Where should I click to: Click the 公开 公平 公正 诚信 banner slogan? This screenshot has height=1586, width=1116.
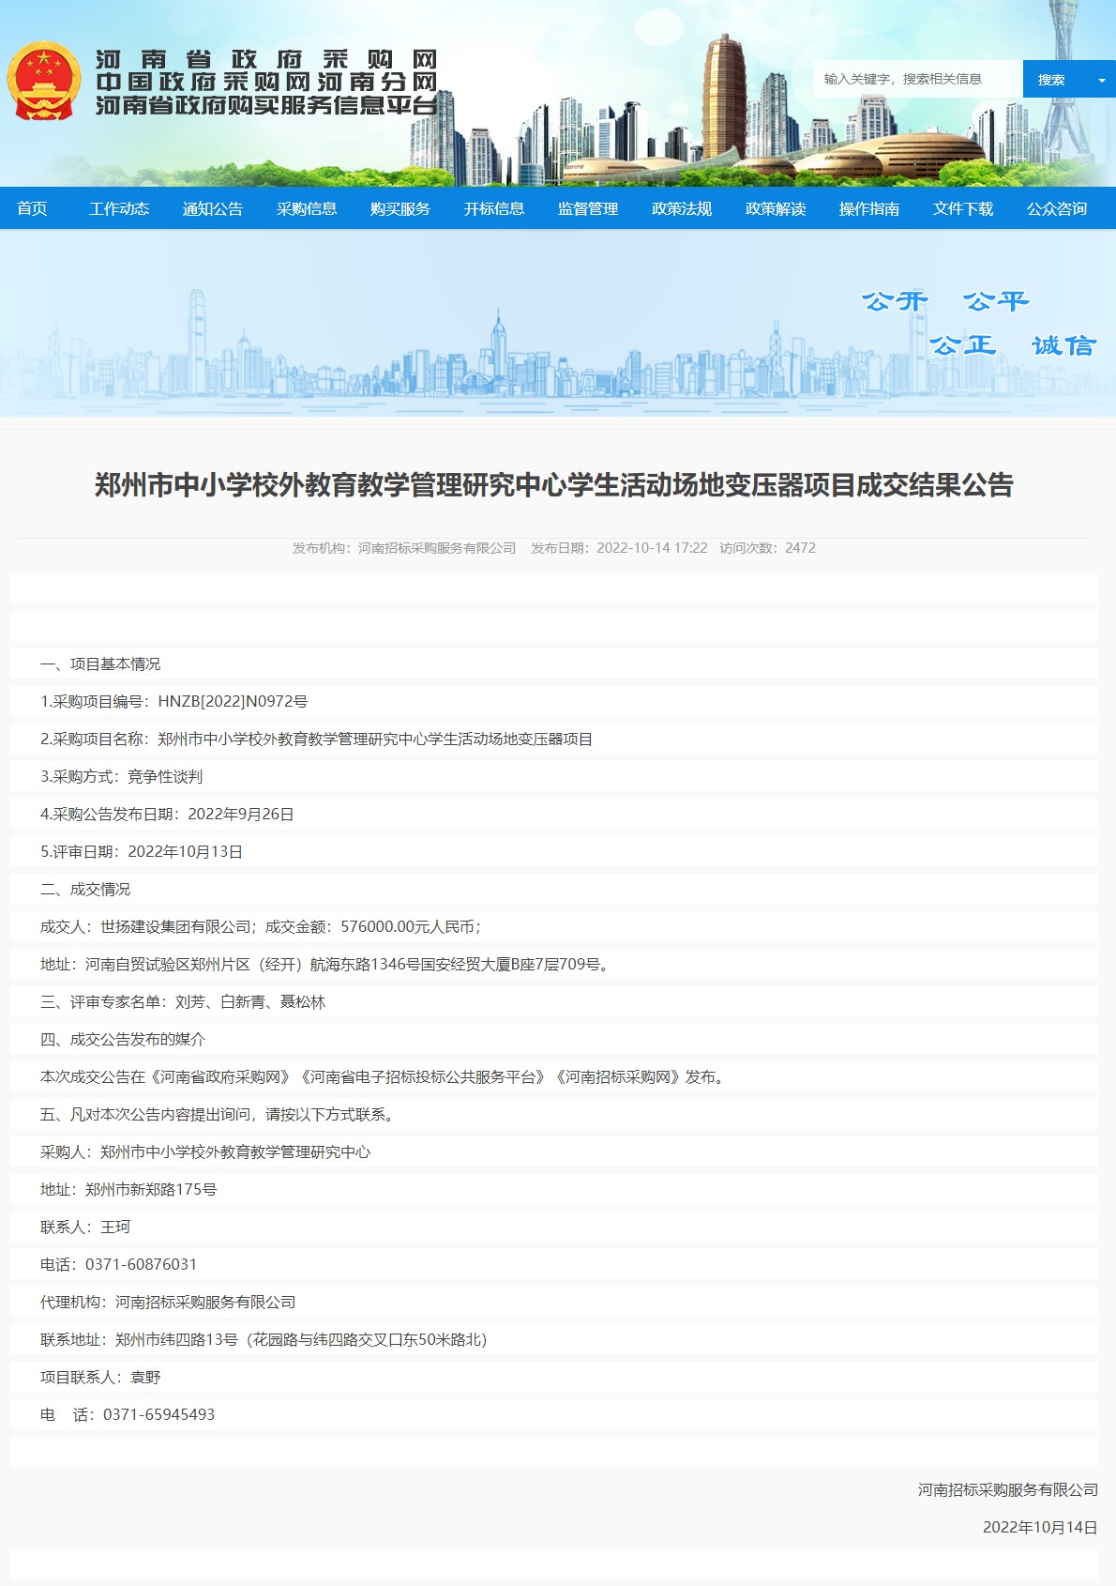click(978, 324)
